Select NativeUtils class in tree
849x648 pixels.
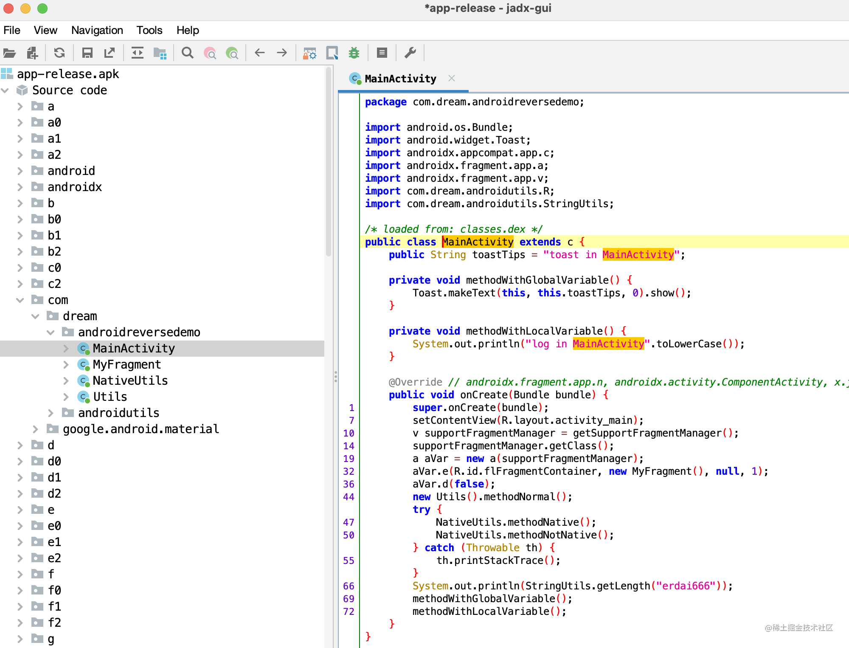coord(130,381)
